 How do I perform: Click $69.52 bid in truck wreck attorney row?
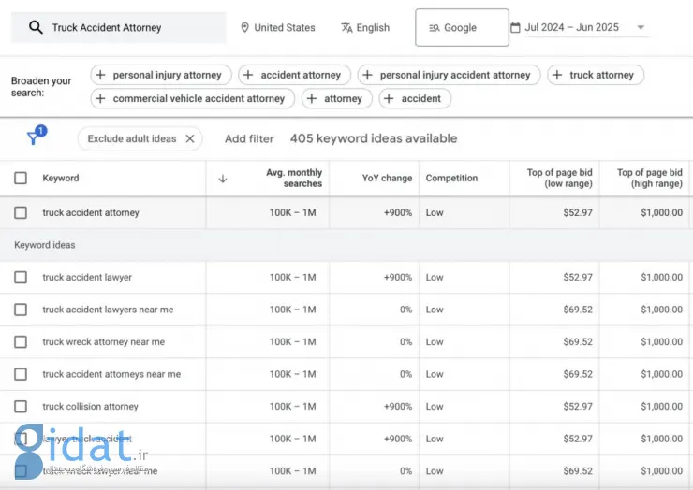[x=578, y=341]
